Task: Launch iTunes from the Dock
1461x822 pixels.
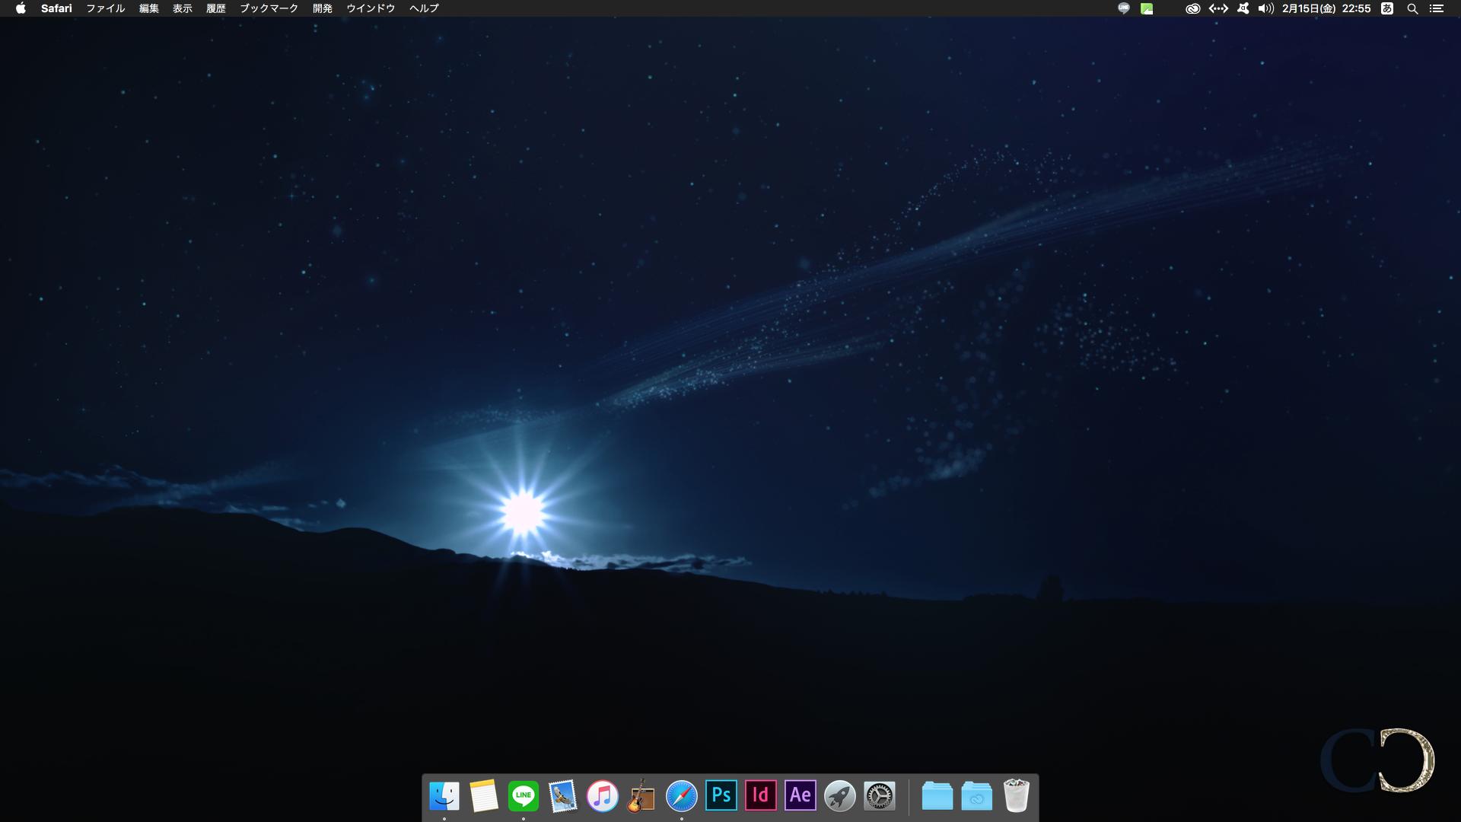Action: [603, 796]
